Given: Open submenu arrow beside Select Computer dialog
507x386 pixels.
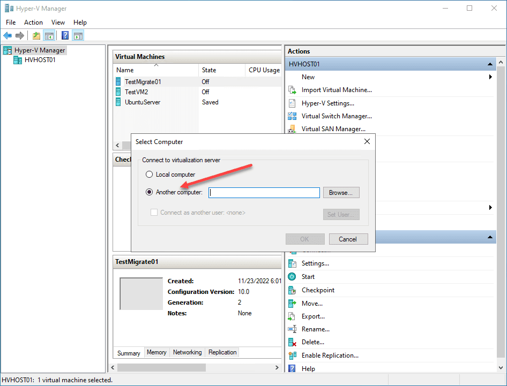Looking at the screenshot, I should pos(490,207).
